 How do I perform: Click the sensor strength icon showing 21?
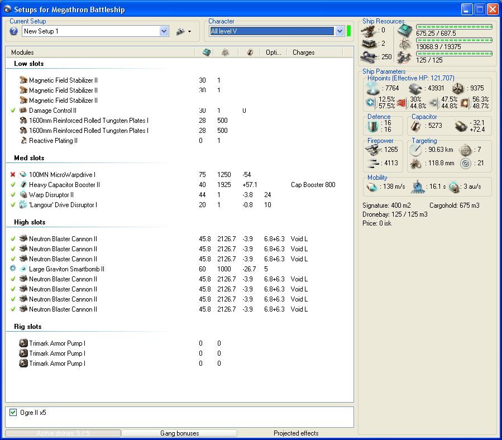[x=466, y=164]
